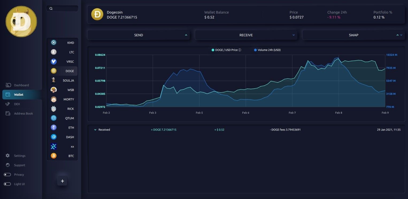The height and width of the screenshot is (199, 408).
Task: Open the Settings page
Action: point(20,156)
